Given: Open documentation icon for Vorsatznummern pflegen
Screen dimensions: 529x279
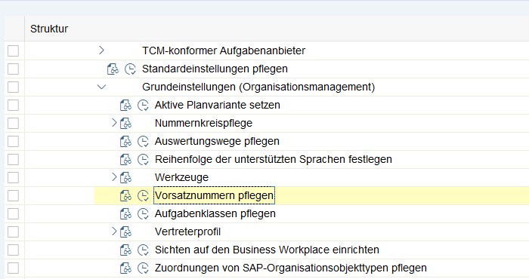Looking at the screenshot, I should tap(126, 196).
